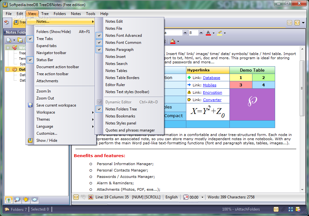Click the font size input field
Screen dimensions: 309x216
tap(193, 33)
